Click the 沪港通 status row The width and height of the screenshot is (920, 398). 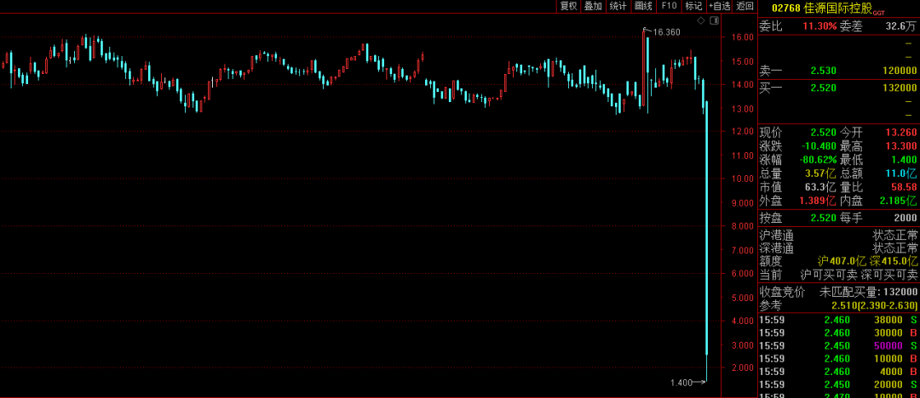point(838,236)
